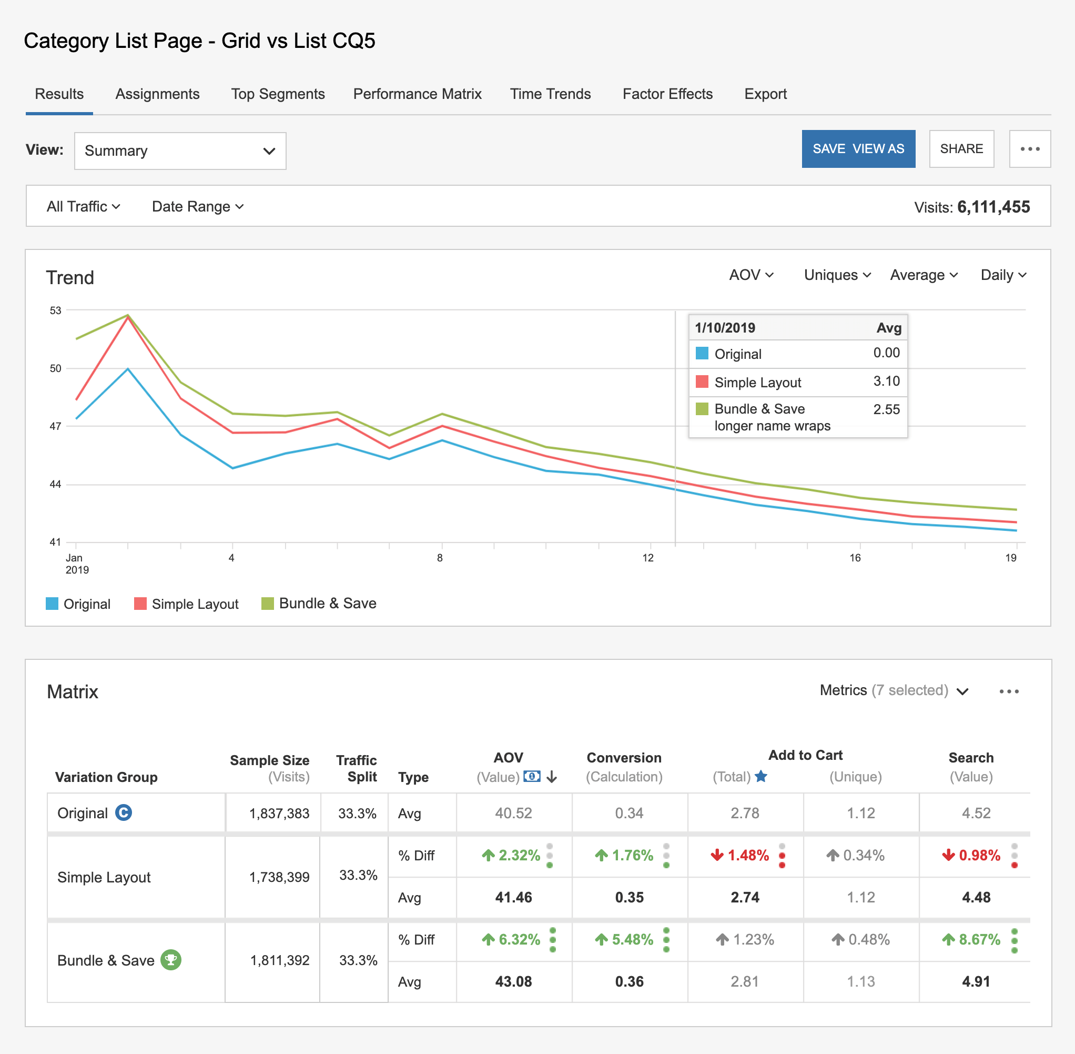1075x1054 pixels.
Task: Open the View Summary dropdown
Action: click(x=180, y=150)
